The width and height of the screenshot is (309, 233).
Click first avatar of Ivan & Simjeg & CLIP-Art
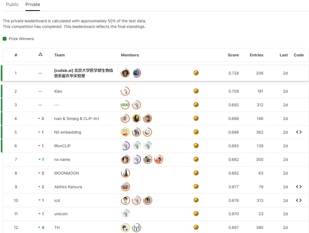coord(125,119)
